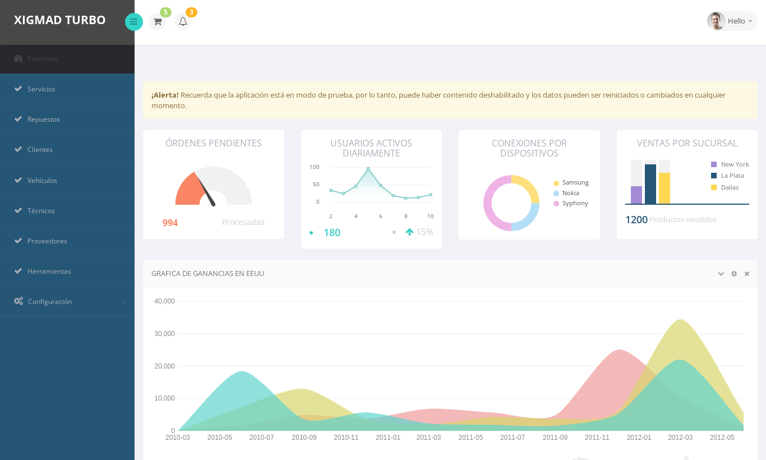Collapse the Grafica de Ganancias panel chevron
Image resolution: width=766 pixels, height=460 pixels.
tap(721, 274)
